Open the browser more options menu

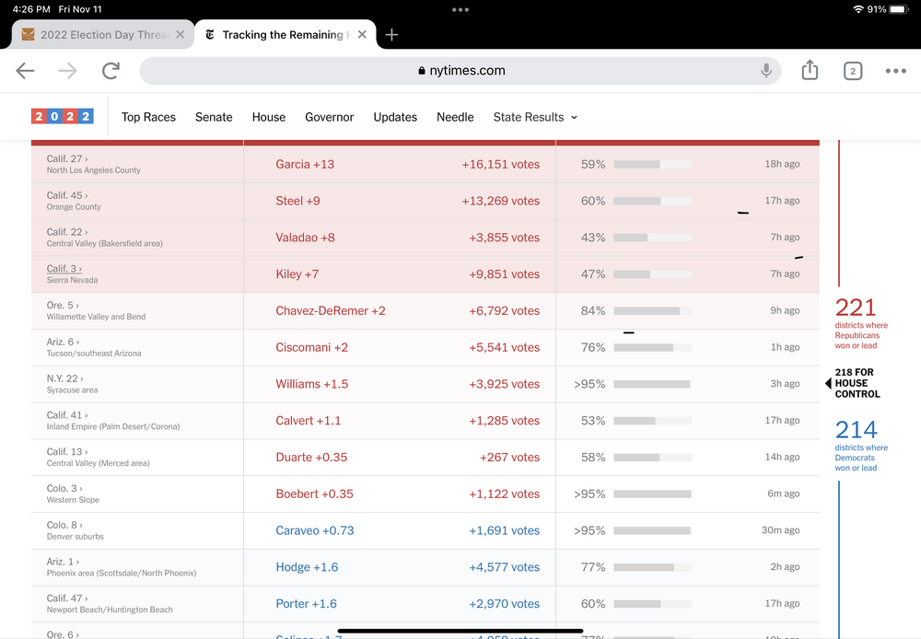[895, 71]
